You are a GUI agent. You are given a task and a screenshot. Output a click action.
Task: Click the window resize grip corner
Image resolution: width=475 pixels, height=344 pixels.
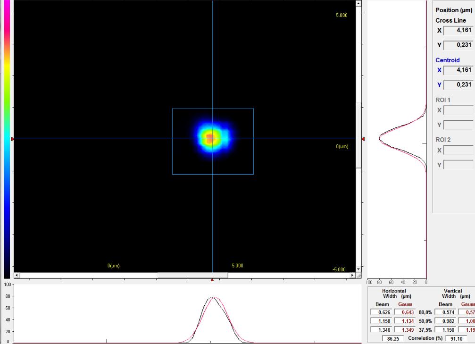point(358,275)
